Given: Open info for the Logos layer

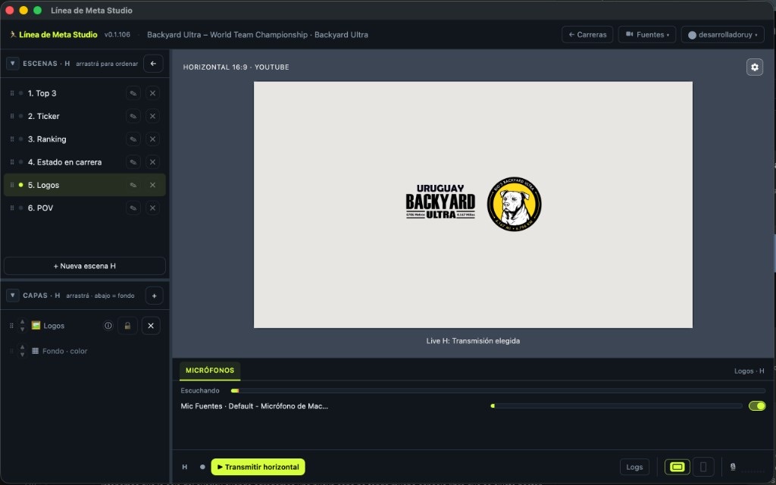Looking at the screenshot, I should [x=108, y=326].
